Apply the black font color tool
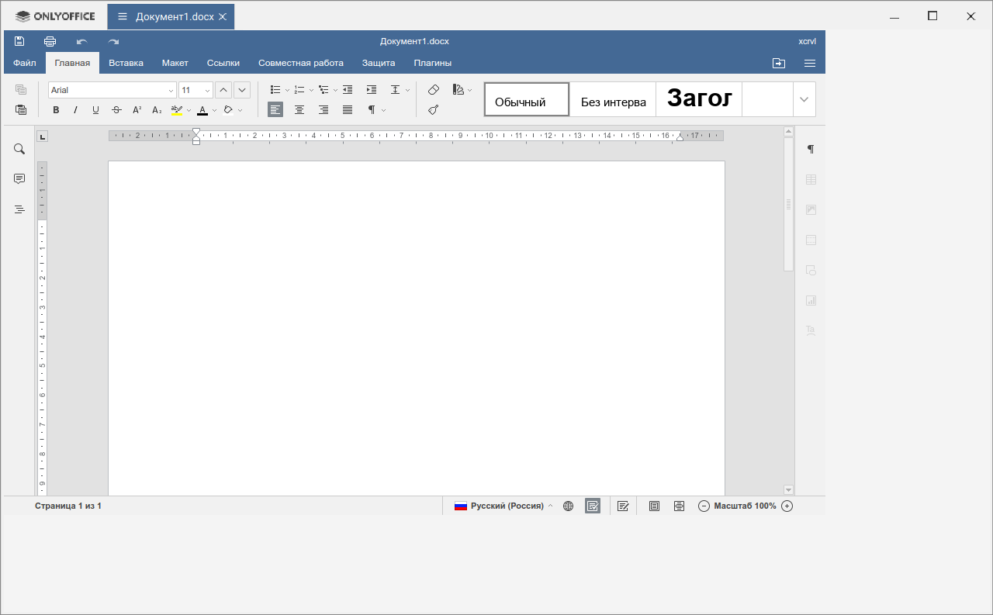Image resolution: width=993 pixels, height=615 pixels. click(202, 110)
